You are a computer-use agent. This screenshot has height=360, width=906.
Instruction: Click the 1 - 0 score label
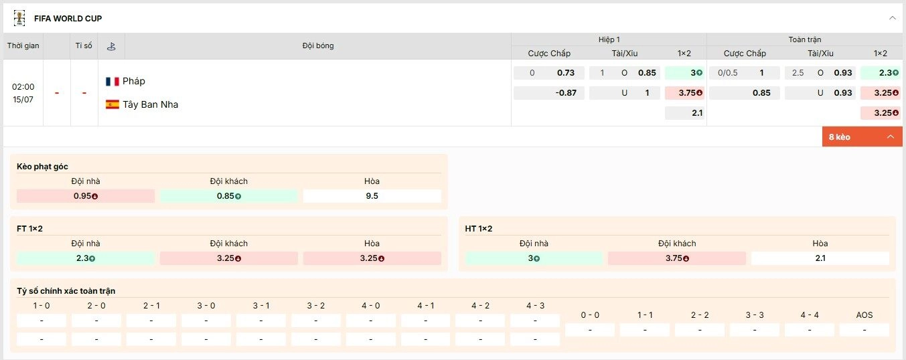point(42,306)
